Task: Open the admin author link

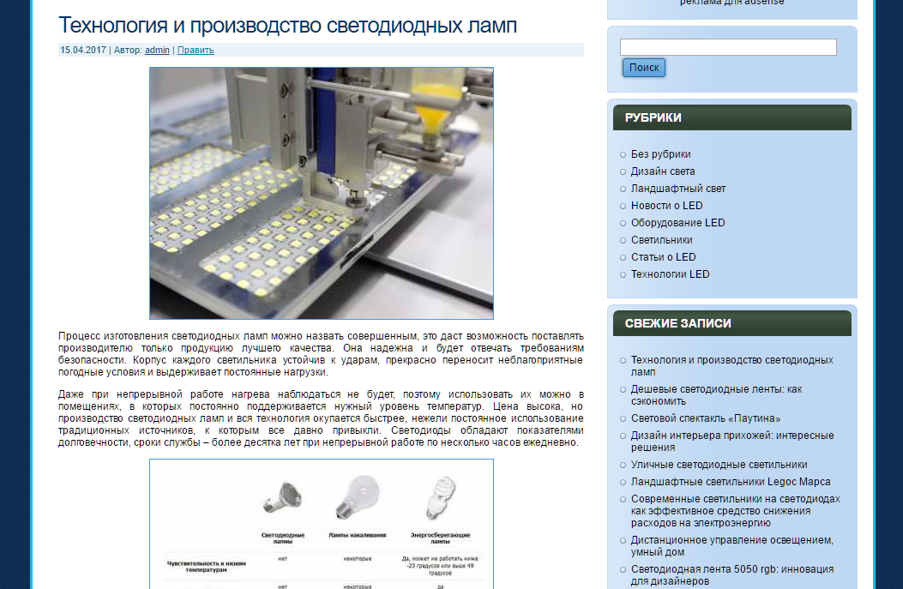Action: [157, 50]
